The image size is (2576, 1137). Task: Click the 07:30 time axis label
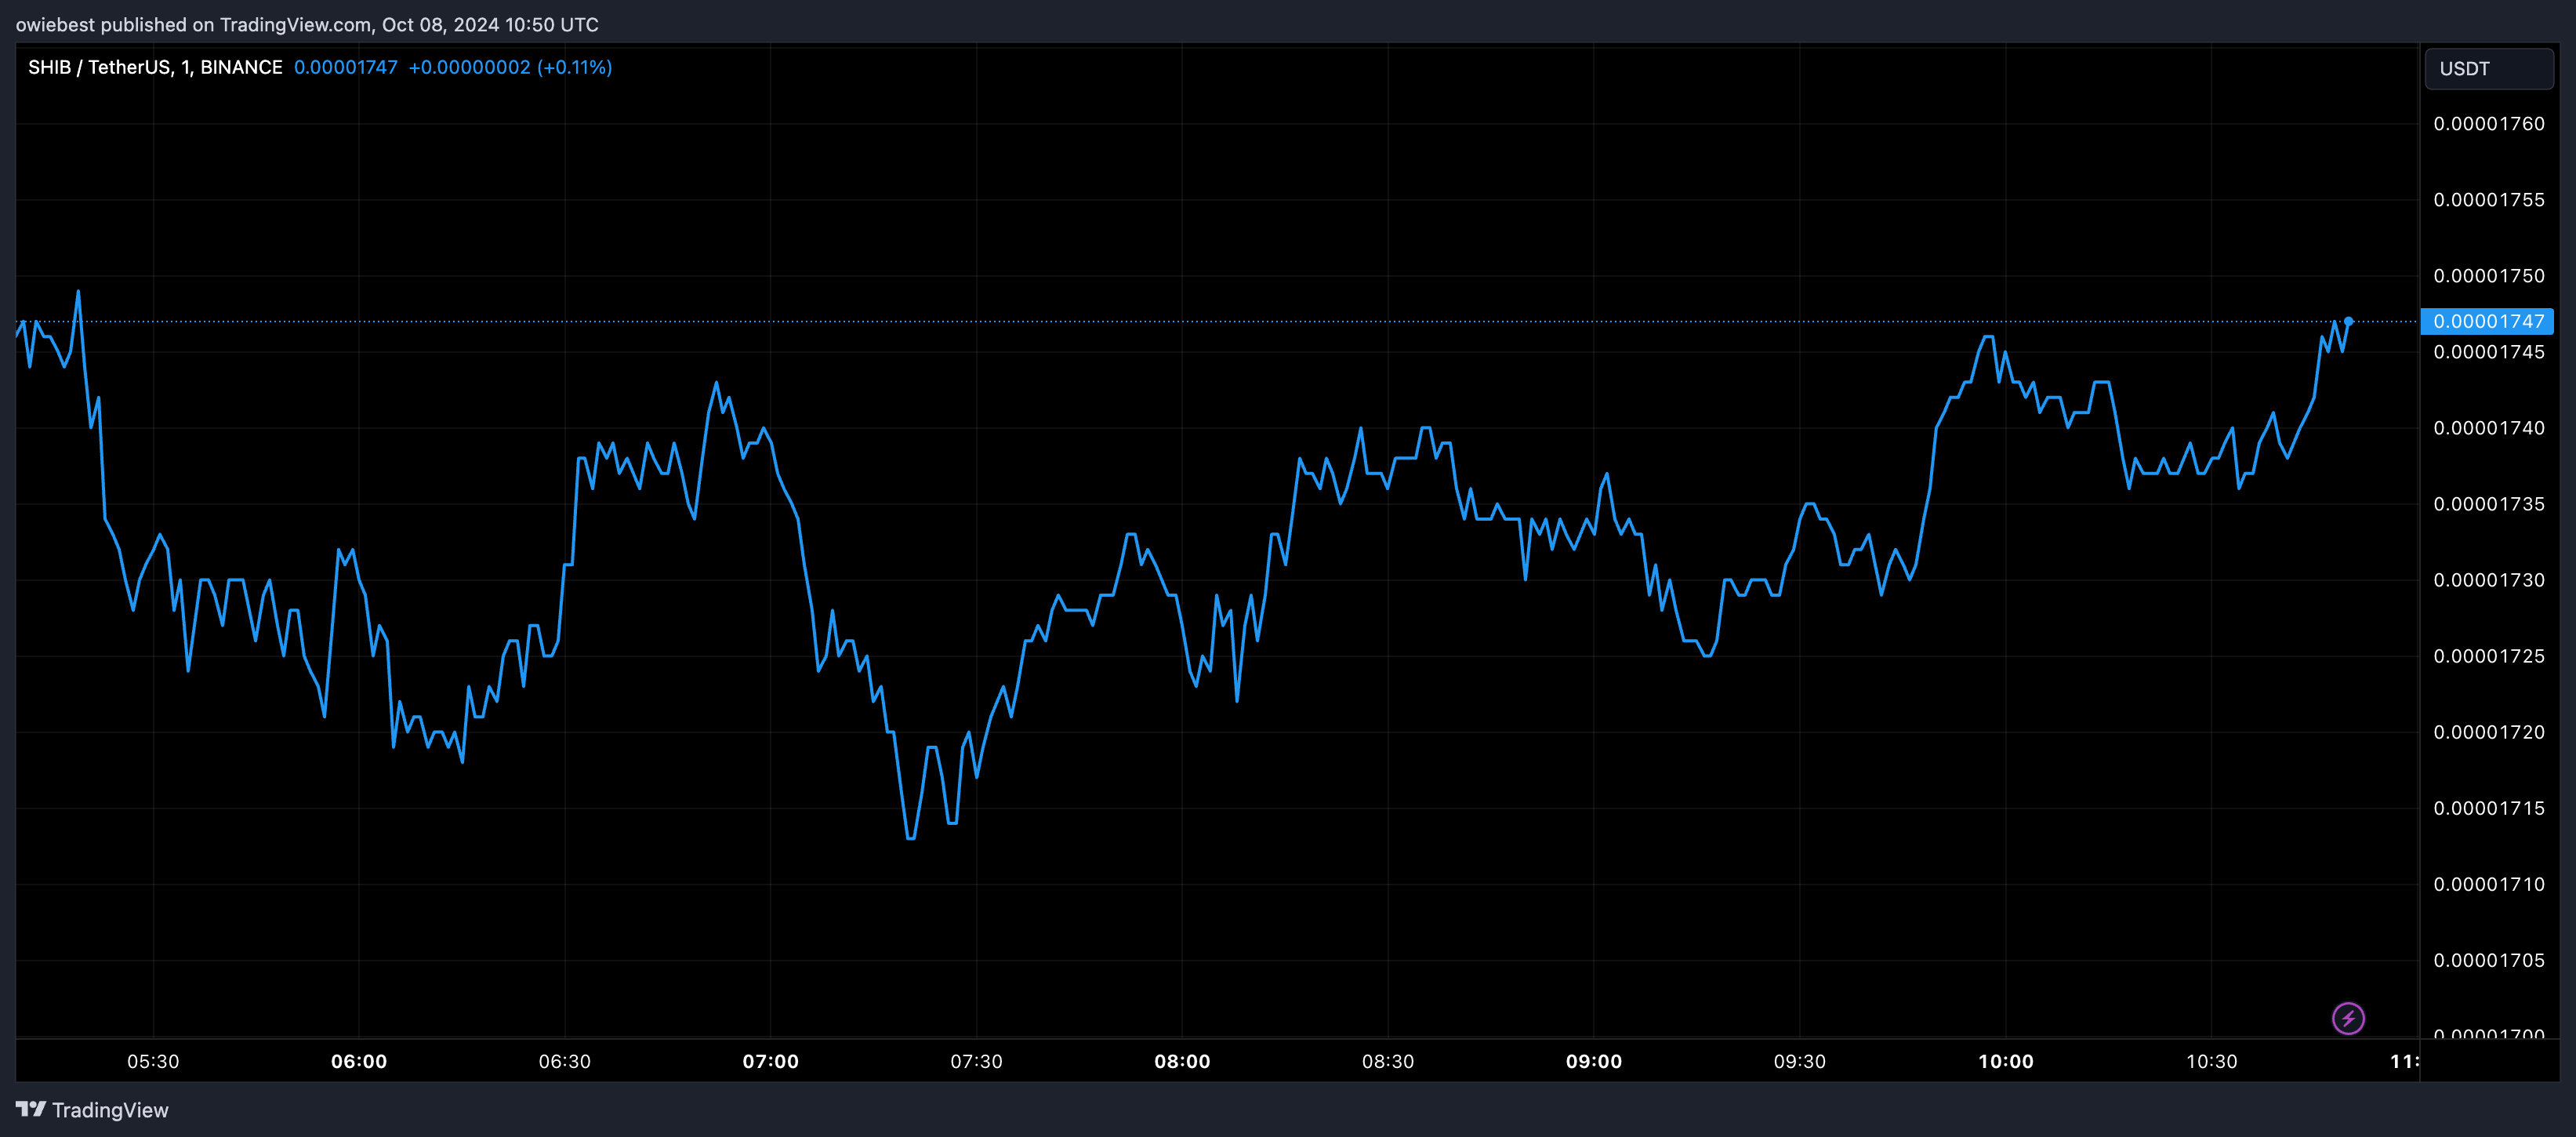976,1061
